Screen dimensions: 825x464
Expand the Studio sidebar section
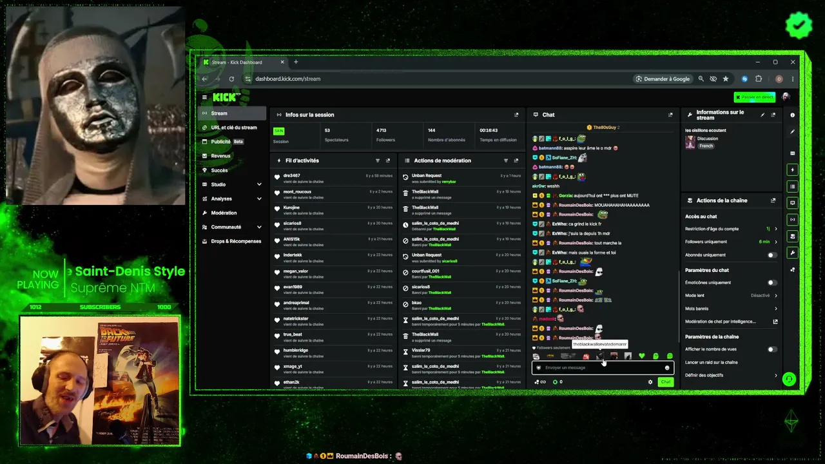(232, 184)
